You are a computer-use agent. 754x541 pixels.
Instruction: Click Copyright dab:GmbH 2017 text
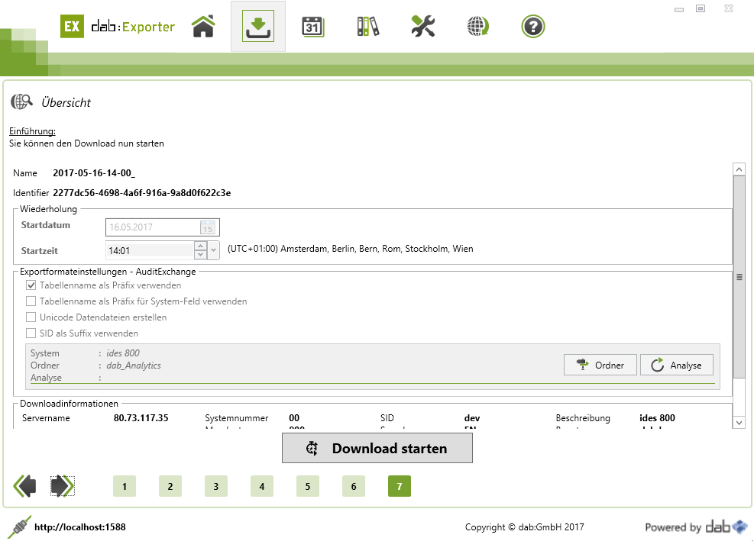(x=525, y=527)
